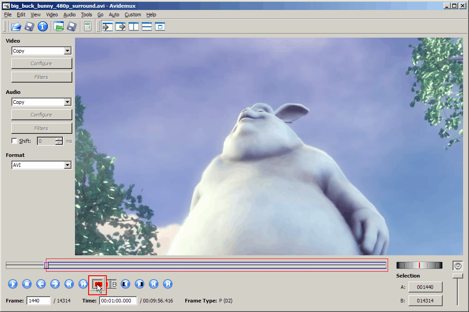Select separate window preview icon
Screen dimensions: 469x312
[160, 27]
